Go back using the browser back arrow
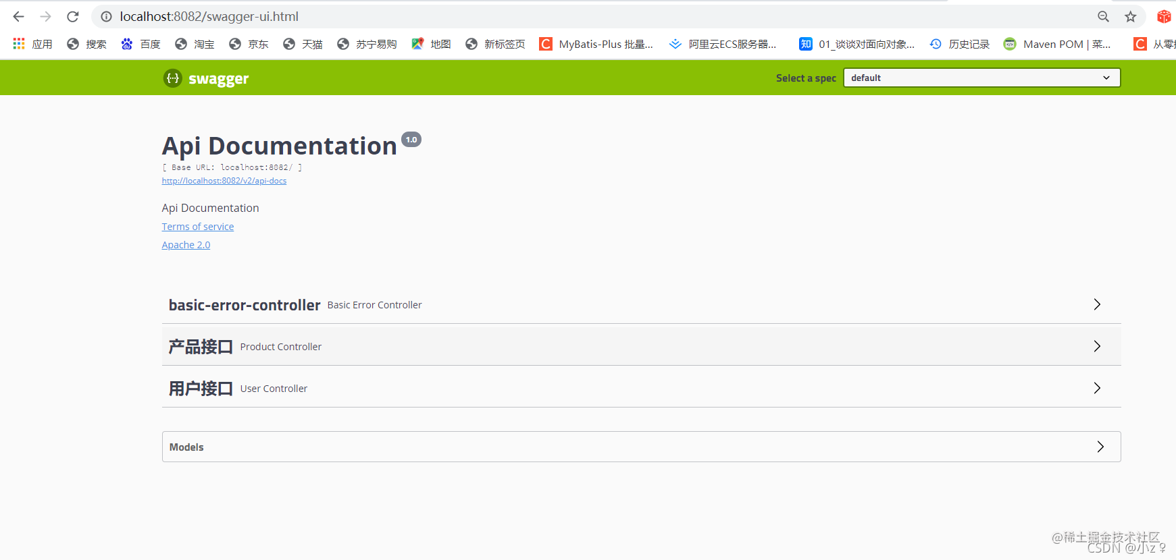The height and width of the screenshot is (560, 1176). (18, 16)
